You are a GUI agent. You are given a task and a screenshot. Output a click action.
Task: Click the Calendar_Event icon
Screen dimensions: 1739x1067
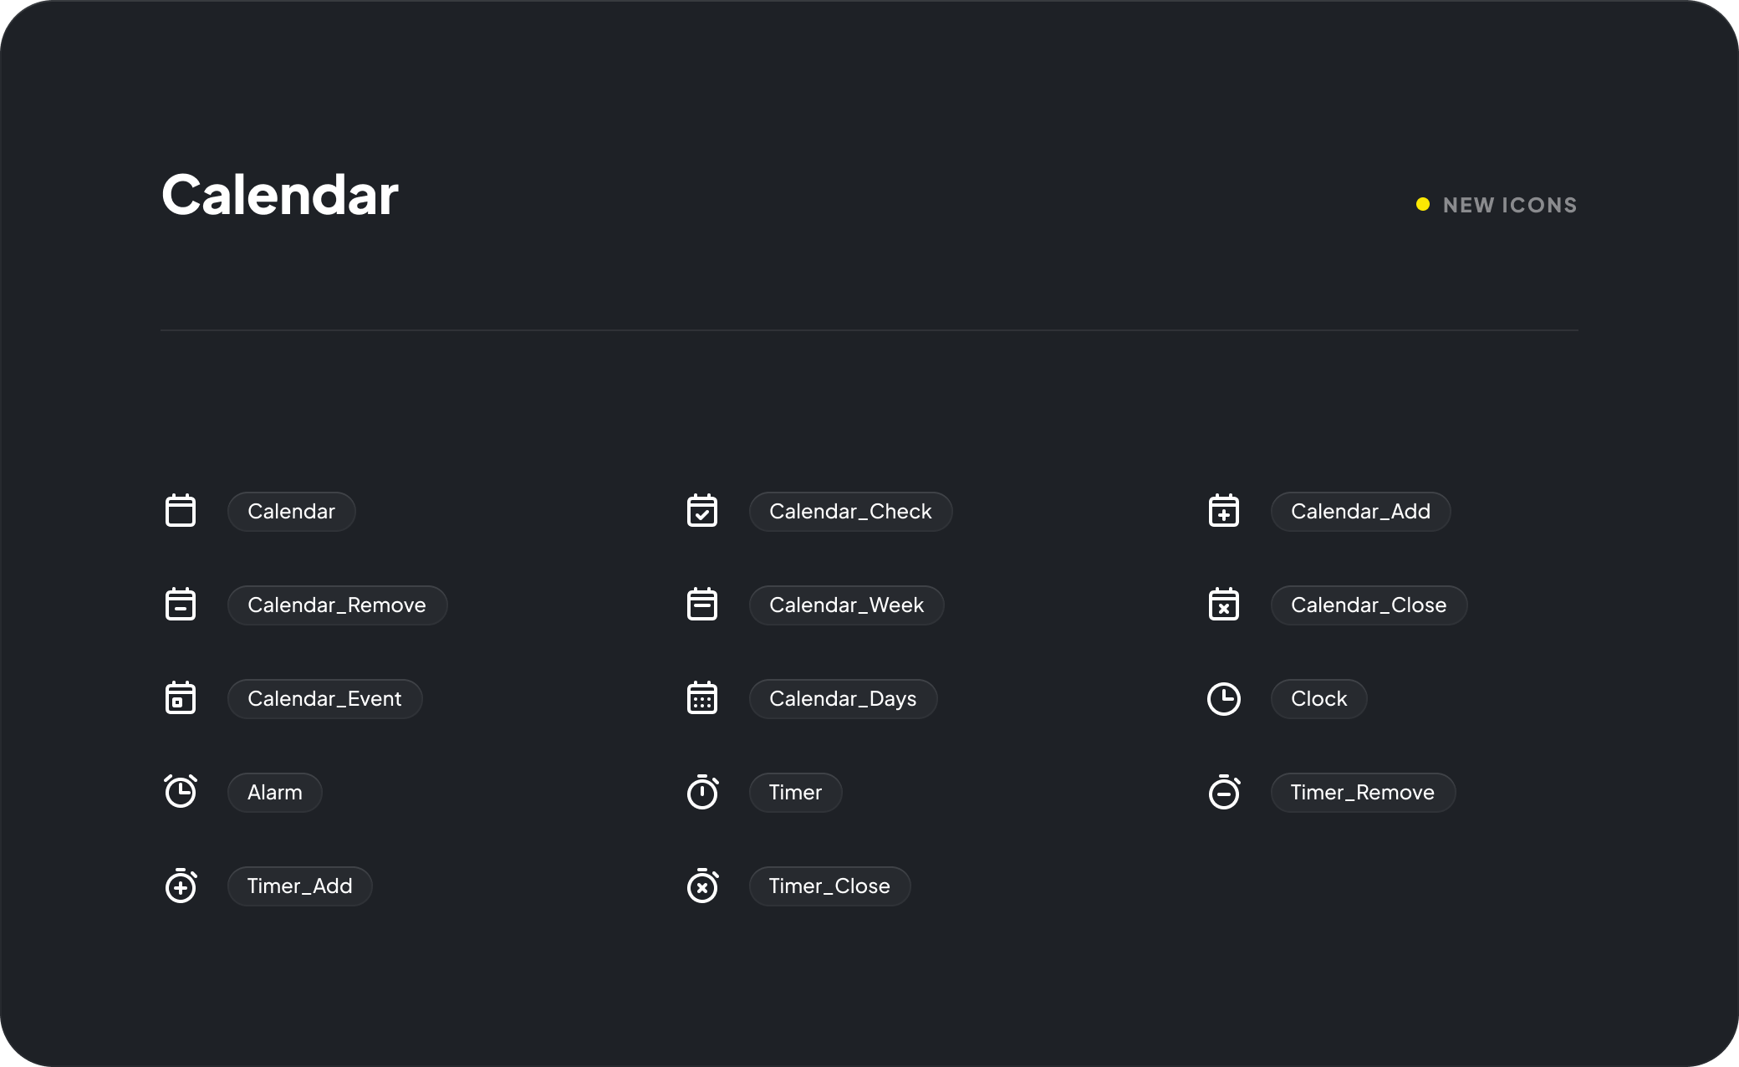click(x=181, y=698)
